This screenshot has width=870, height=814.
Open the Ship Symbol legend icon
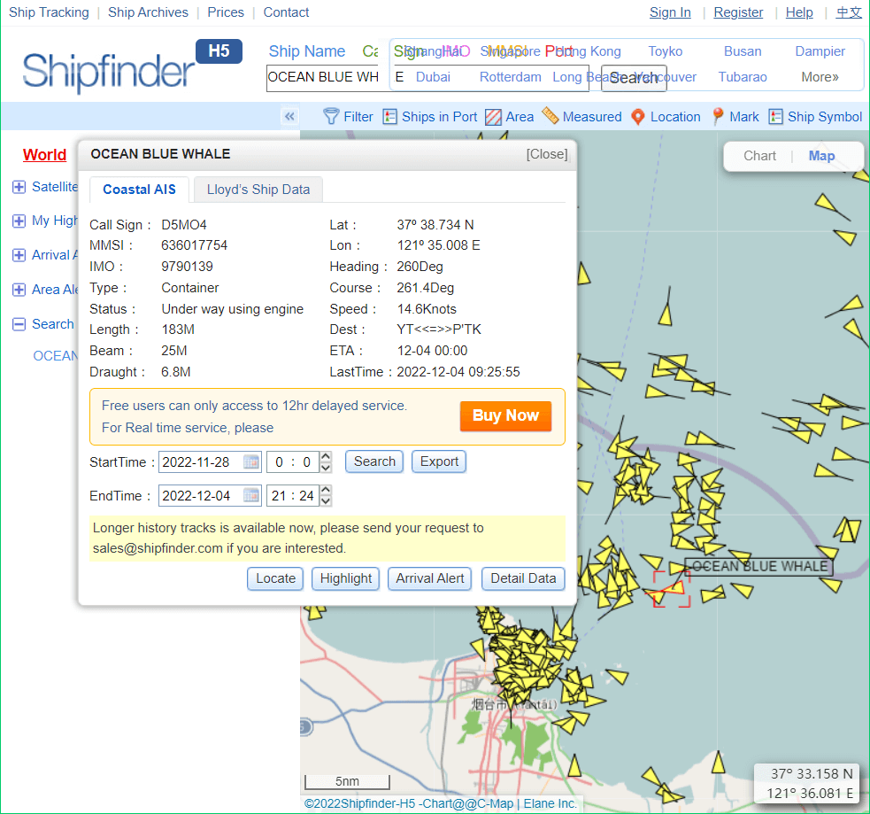click(775, 117)
